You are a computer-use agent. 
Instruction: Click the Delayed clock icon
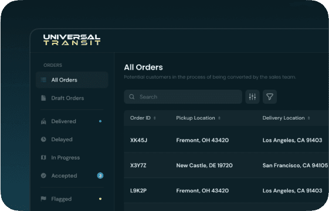43,139
